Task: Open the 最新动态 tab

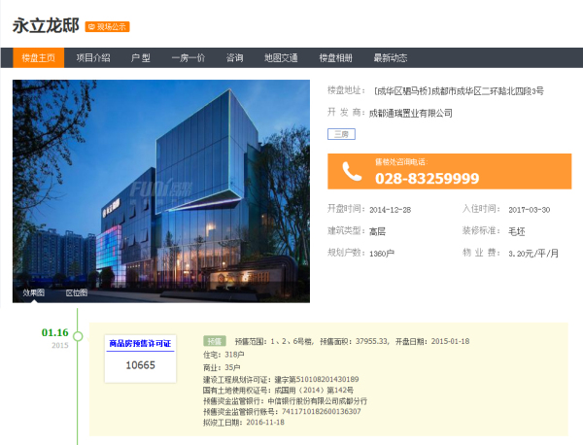Action: click(390, 58)
